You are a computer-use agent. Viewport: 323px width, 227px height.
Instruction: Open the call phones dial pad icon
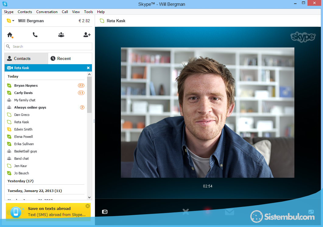35,35
